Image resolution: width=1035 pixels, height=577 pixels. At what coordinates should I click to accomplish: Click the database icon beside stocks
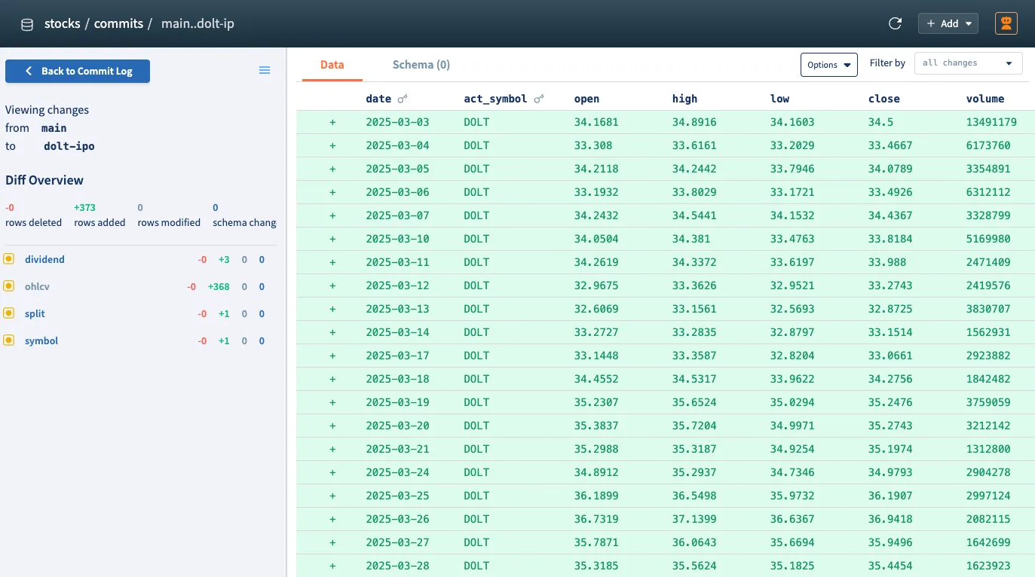coord(27,24)
